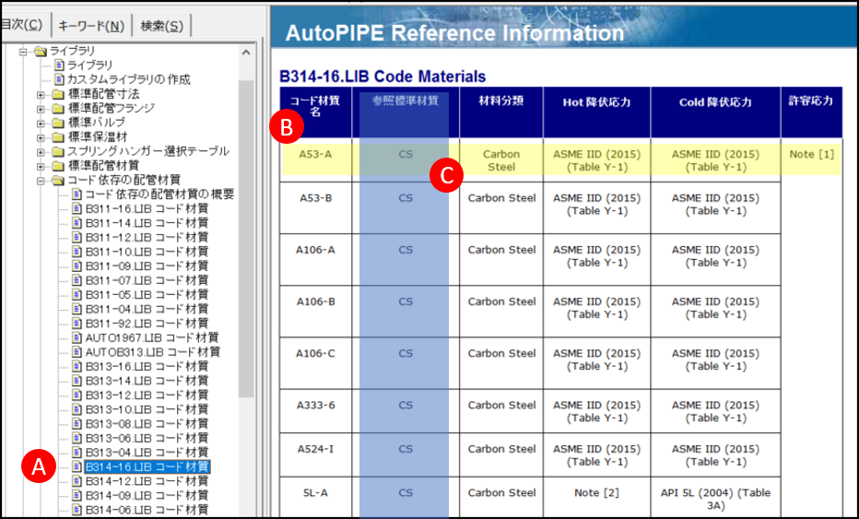Open B314-12.LIB コード材質 topic
The width and height of the screenshot is (859, 519).
[147, 480]
